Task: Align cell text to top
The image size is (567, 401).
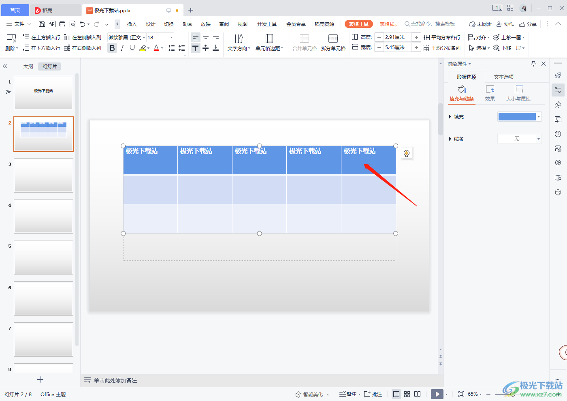Action: click(x=196, y=48)
